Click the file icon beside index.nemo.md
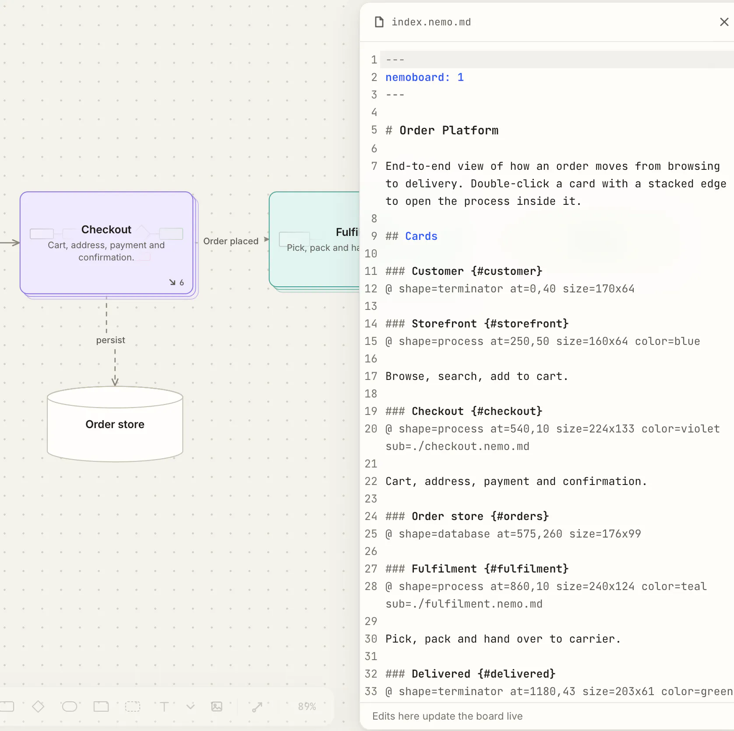734x731 pixels. [x=379, y=22]
